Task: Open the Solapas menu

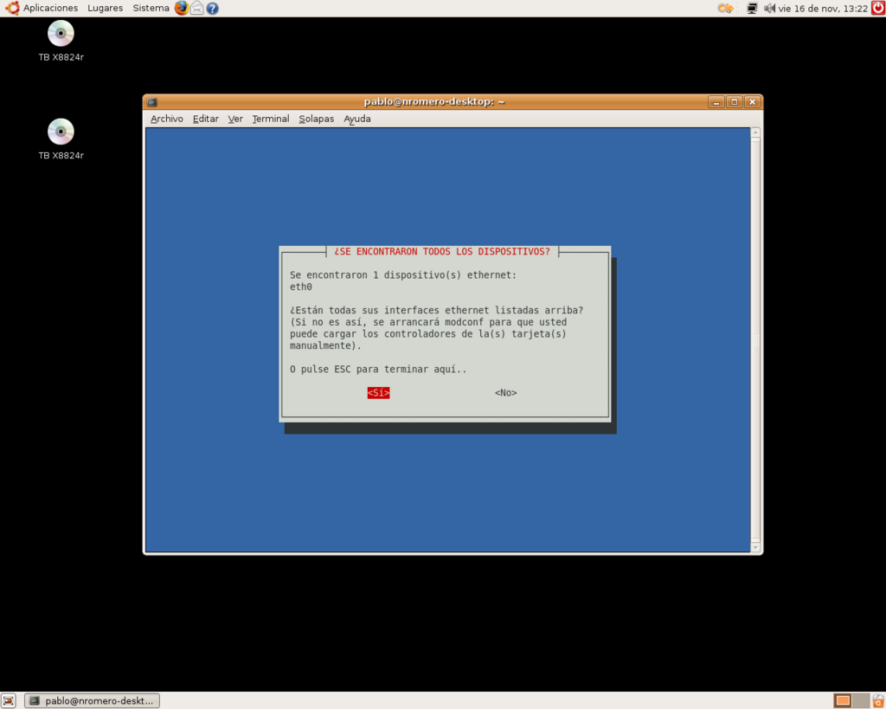Action: pyautogui.click(x=317, y=119)
